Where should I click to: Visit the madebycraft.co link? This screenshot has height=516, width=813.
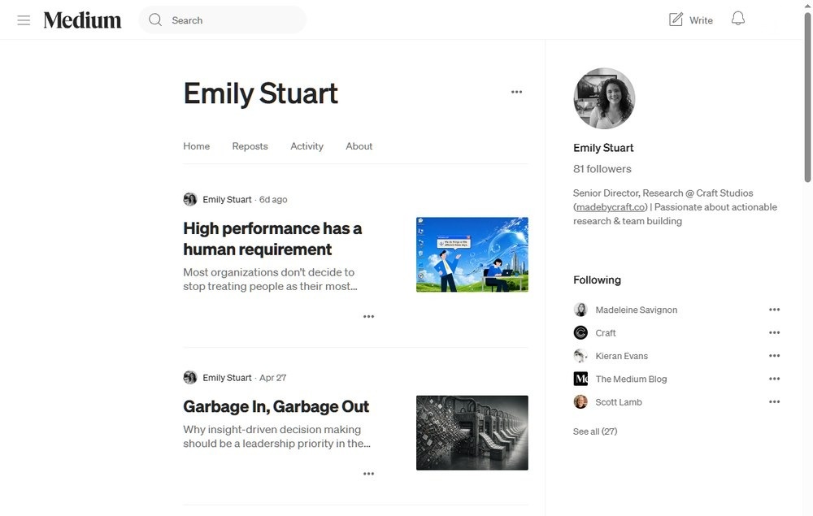(x=611, y=207)
